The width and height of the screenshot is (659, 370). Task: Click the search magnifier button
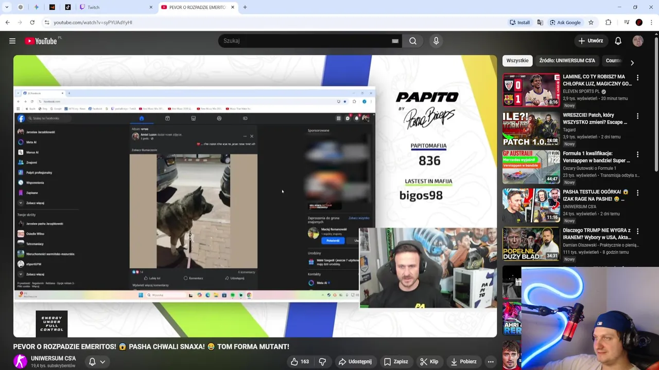tap(413, 41)
